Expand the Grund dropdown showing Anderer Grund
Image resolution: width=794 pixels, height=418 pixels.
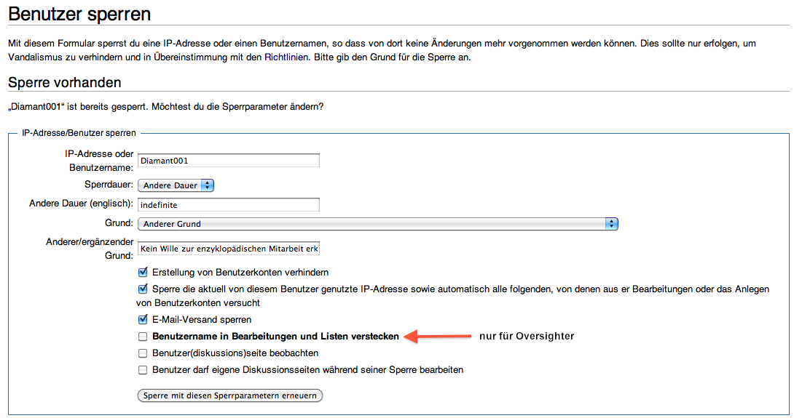point(377,224)
